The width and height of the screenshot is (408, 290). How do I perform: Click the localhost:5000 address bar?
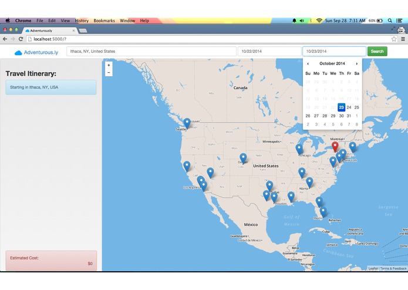[208, 39]
